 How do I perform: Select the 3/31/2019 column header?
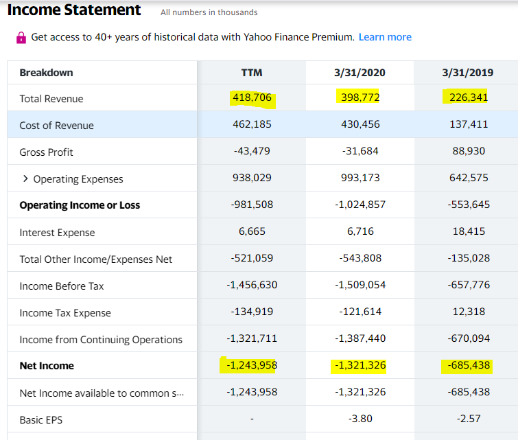pos(468,73)
